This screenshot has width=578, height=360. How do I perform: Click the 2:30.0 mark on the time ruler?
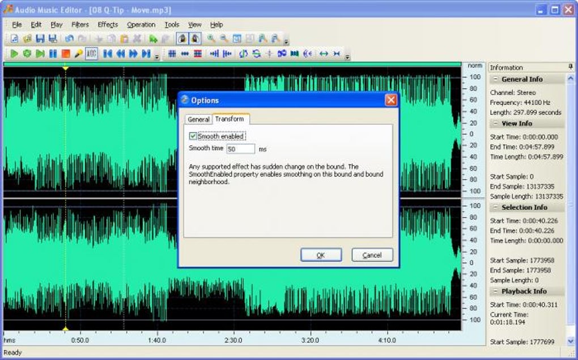click(x=233, y=340)
